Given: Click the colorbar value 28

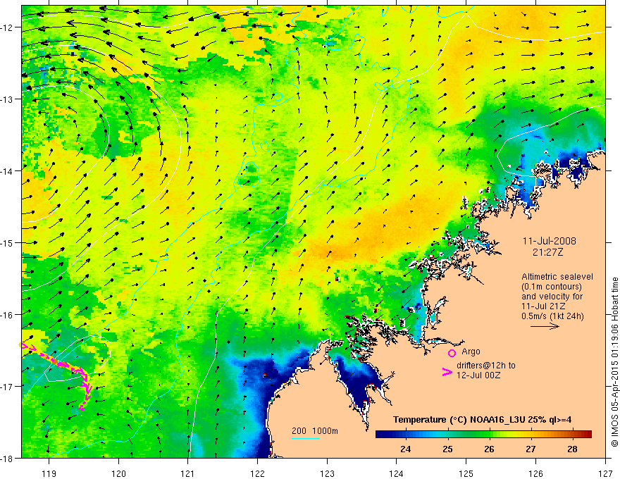Looking at the screenshot, I should pos(572,449).
